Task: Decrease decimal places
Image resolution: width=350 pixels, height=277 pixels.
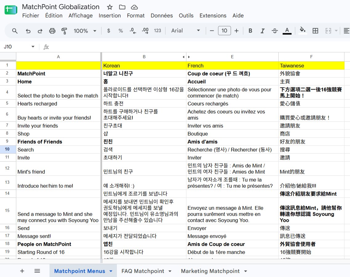Action: 133,31
